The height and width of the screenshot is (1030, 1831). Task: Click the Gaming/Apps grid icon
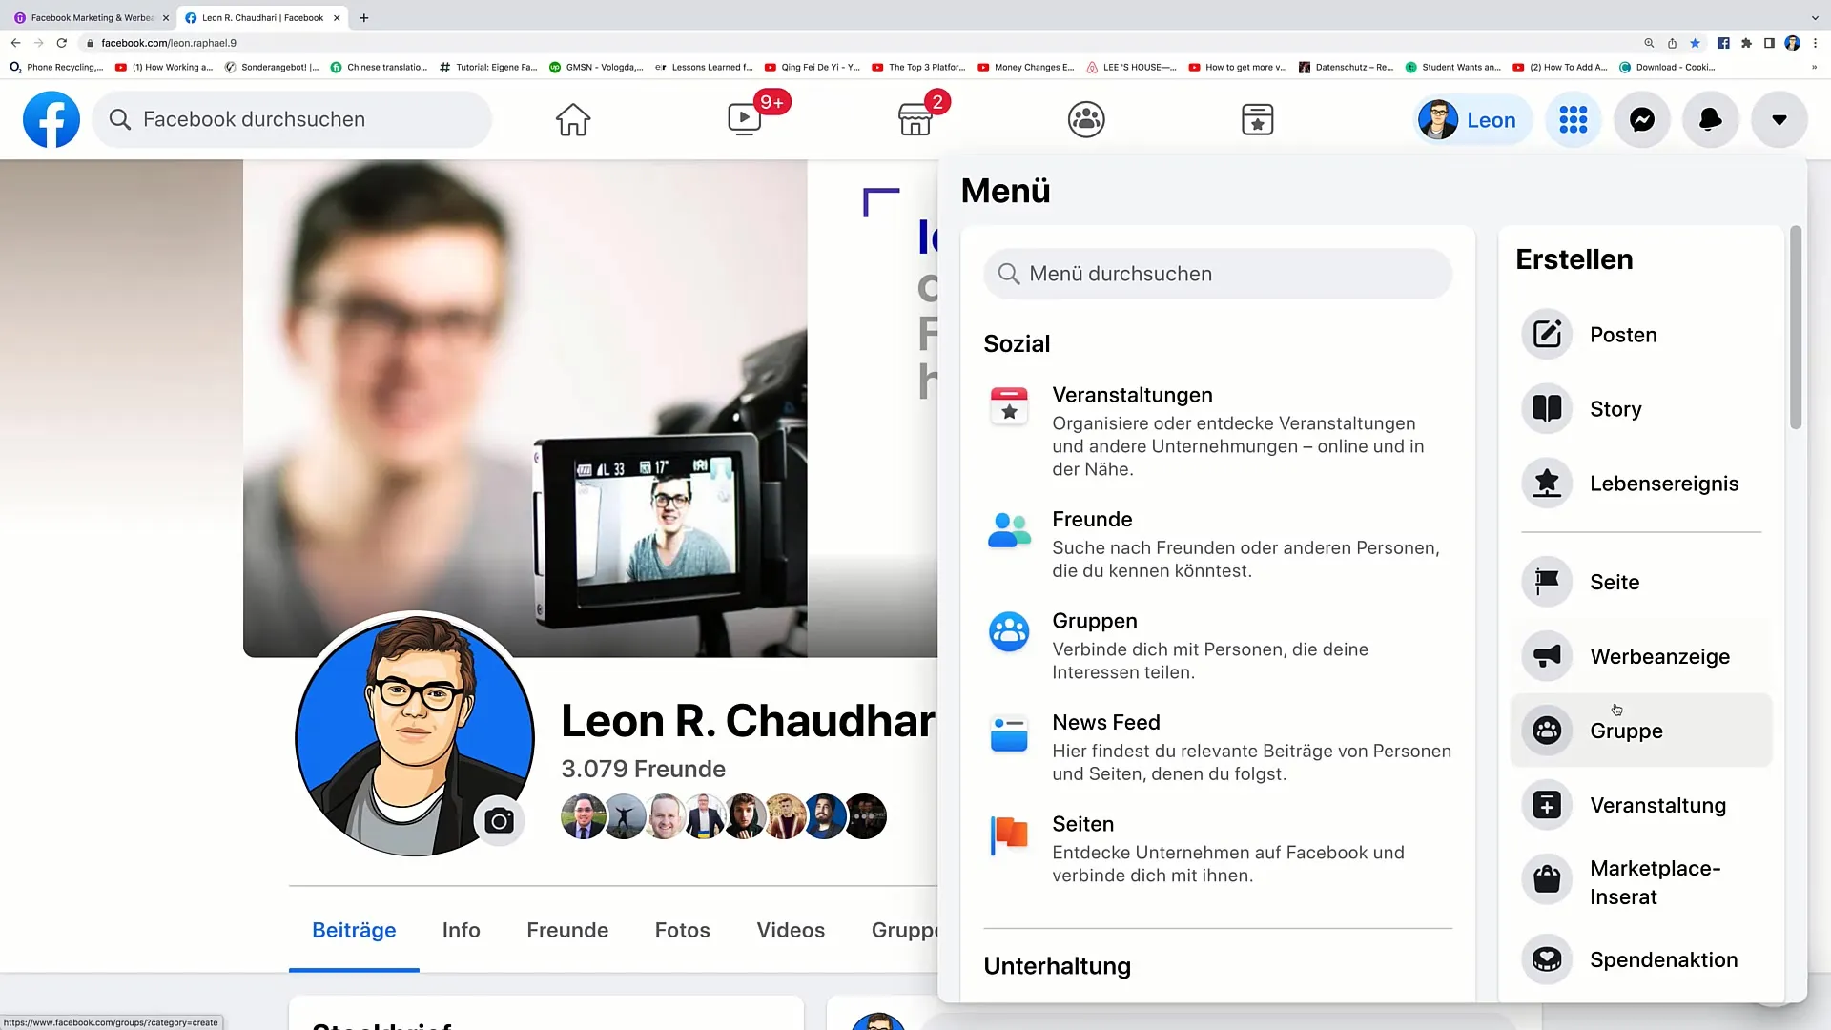[1574, 119]
